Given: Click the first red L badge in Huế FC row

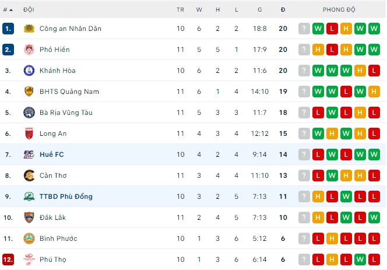Looking at the screenshot, I should (318, 155).
